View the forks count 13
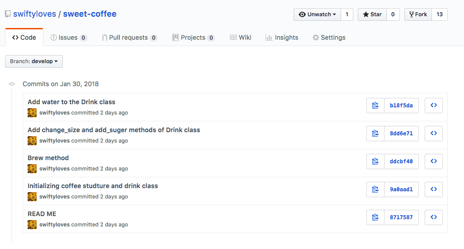Viewport: 464px width, 249px height. 440,14
